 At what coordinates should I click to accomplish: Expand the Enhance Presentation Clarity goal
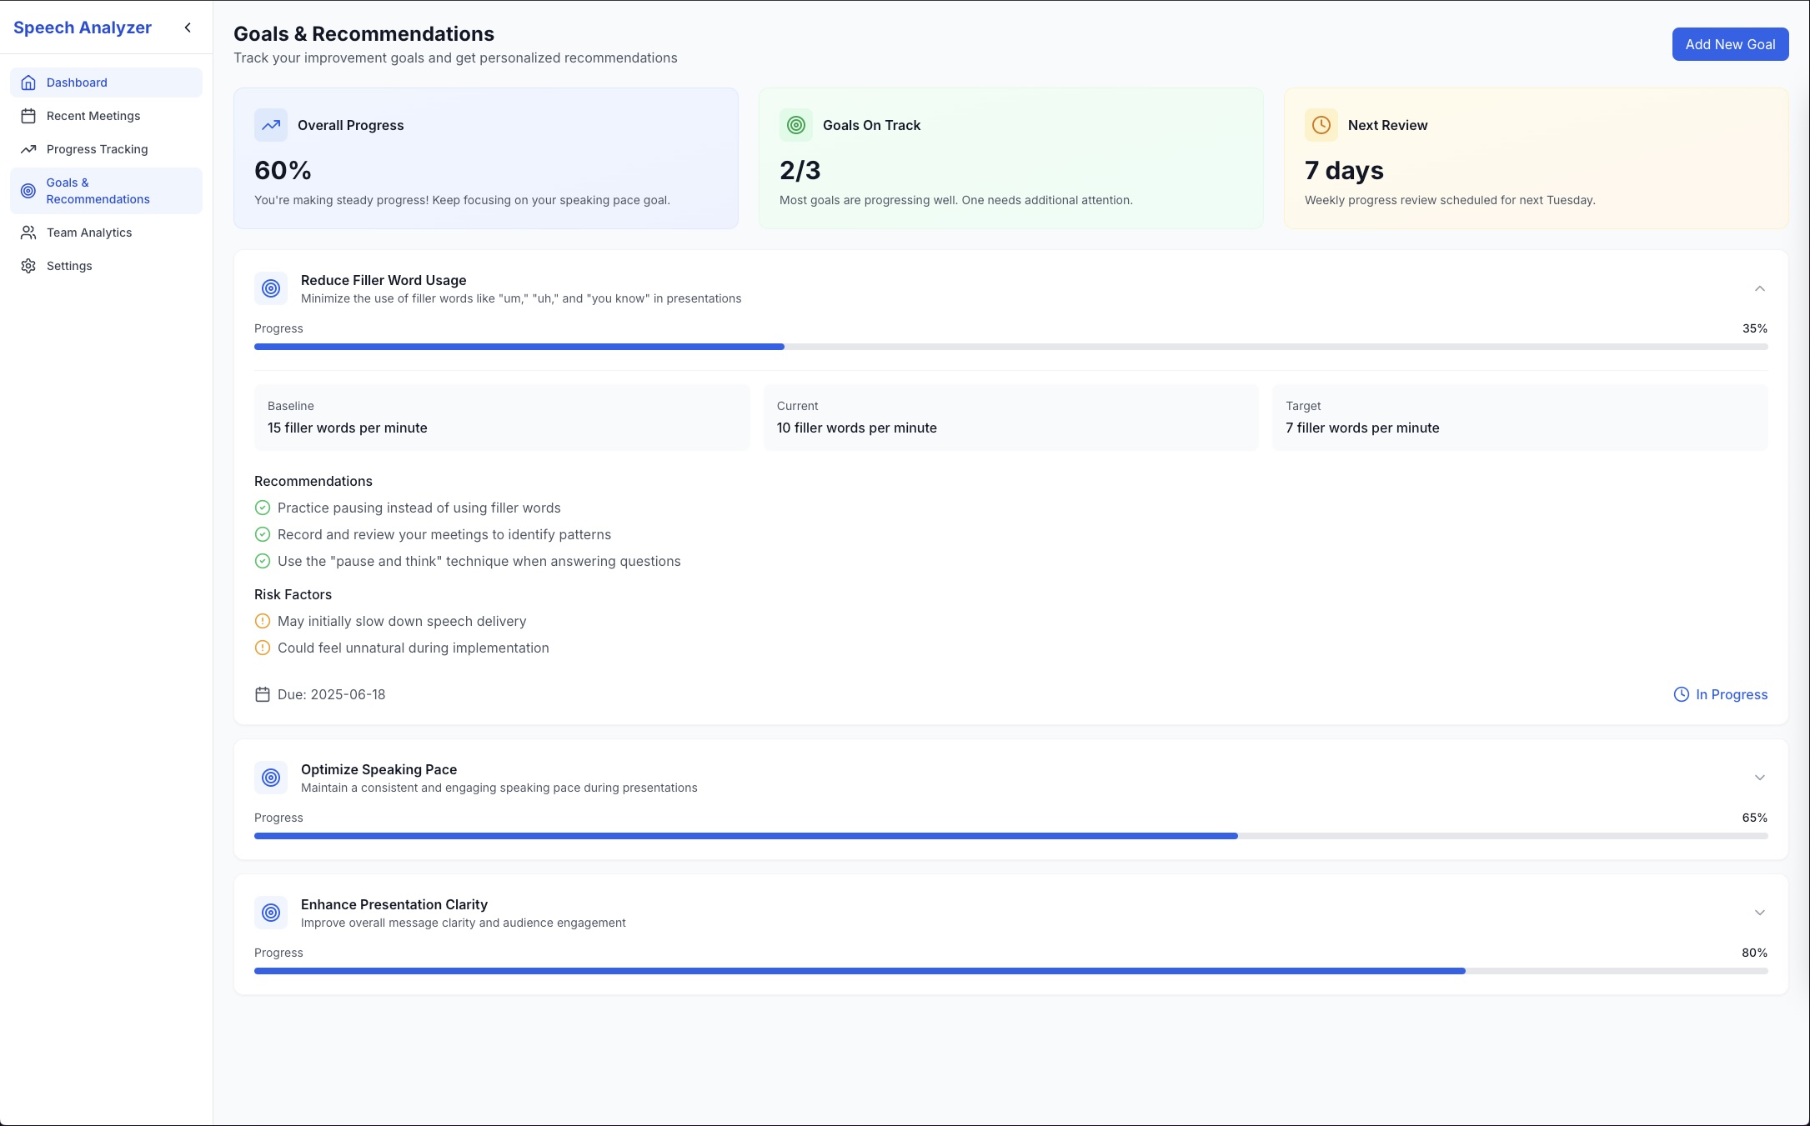[1759, 913]
